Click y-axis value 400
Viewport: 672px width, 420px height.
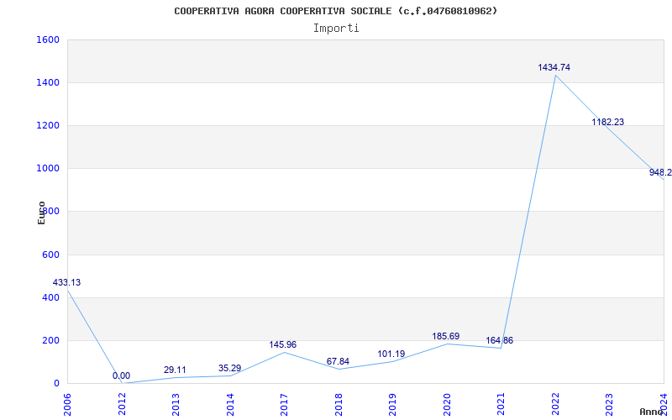pyautogui.click(x=50, y=297)
